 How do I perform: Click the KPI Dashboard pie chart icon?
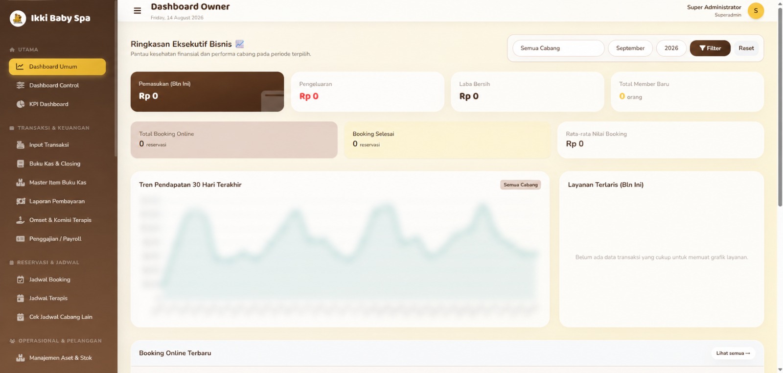click(21, 104)
